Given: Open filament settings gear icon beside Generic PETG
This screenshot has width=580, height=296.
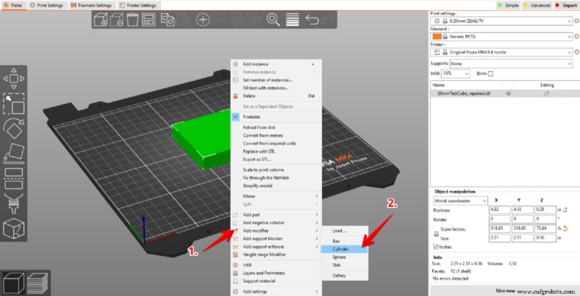Looking at the screenshot, I should [576, 36].
